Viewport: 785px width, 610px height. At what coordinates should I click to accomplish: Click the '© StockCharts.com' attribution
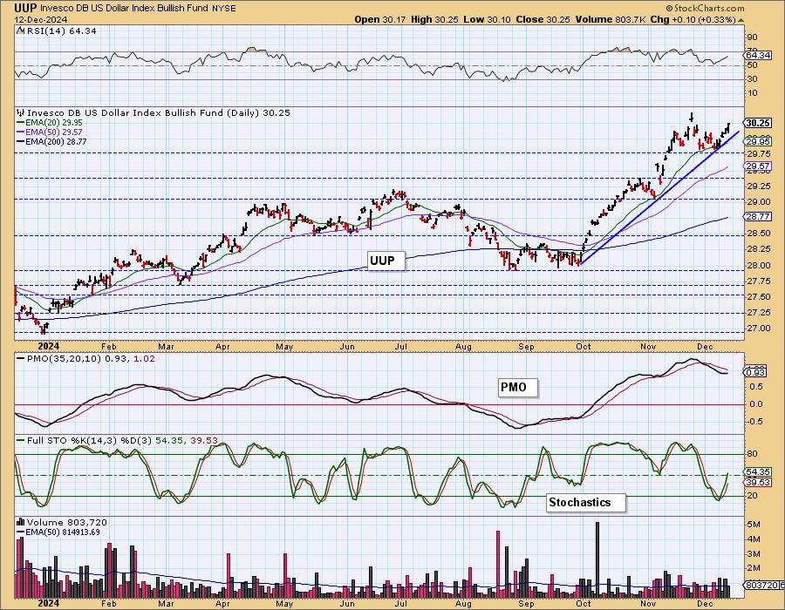coord(705,8)
